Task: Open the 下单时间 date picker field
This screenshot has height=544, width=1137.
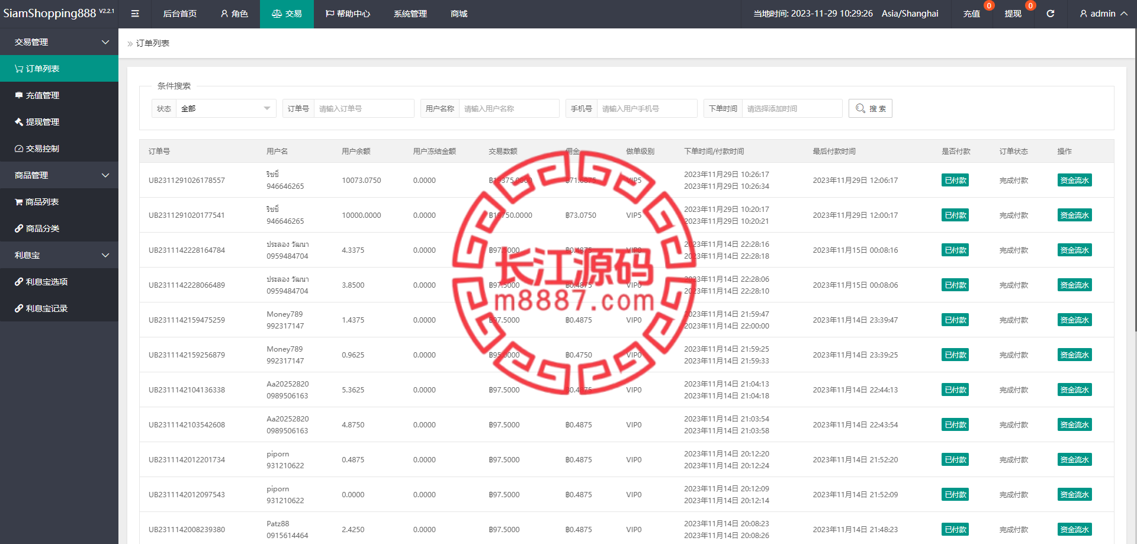Action: [x=792, y=108]
